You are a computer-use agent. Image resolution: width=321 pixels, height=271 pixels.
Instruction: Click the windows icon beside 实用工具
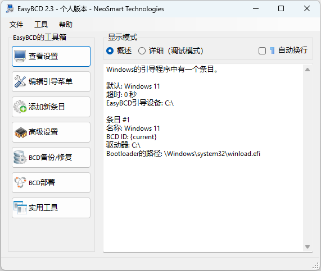click(20, 208)
